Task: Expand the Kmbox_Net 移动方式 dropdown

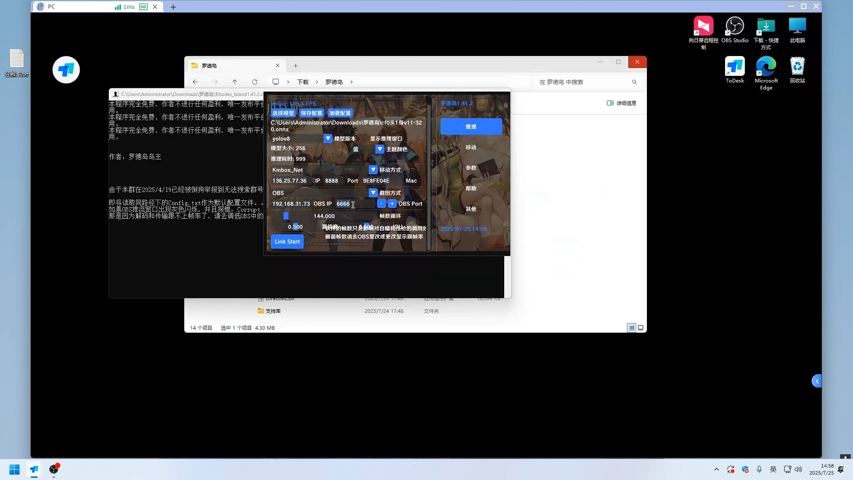Action: click(373, 170)
